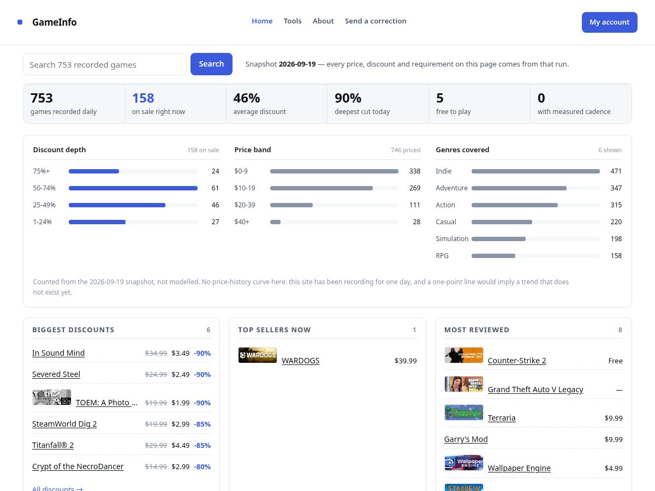Open the Terraria link

[502, 418]
